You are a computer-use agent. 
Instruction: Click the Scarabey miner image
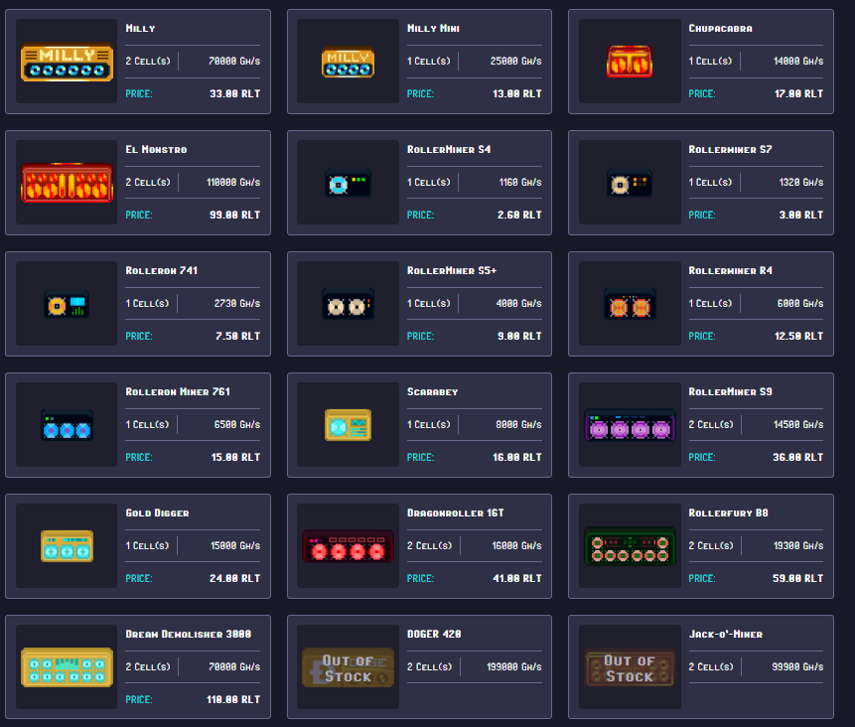click(348, 425)
